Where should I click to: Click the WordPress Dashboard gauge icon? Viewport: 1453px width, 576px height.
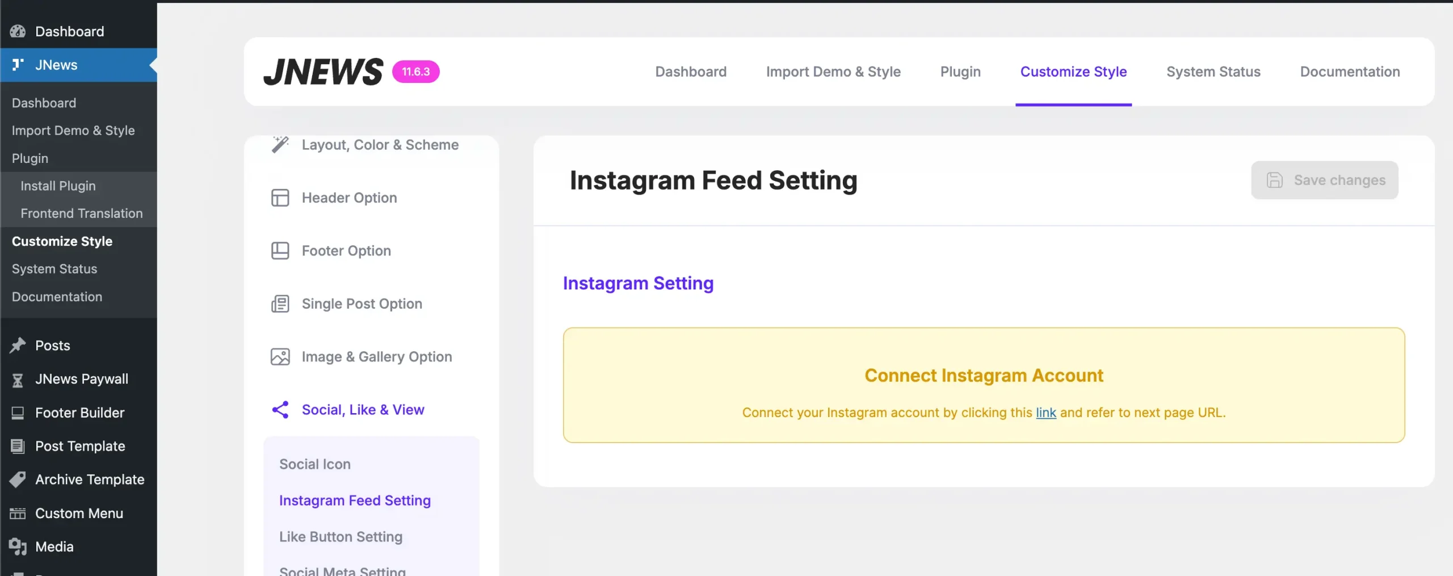pyautogui.click(x=18, y=31)
